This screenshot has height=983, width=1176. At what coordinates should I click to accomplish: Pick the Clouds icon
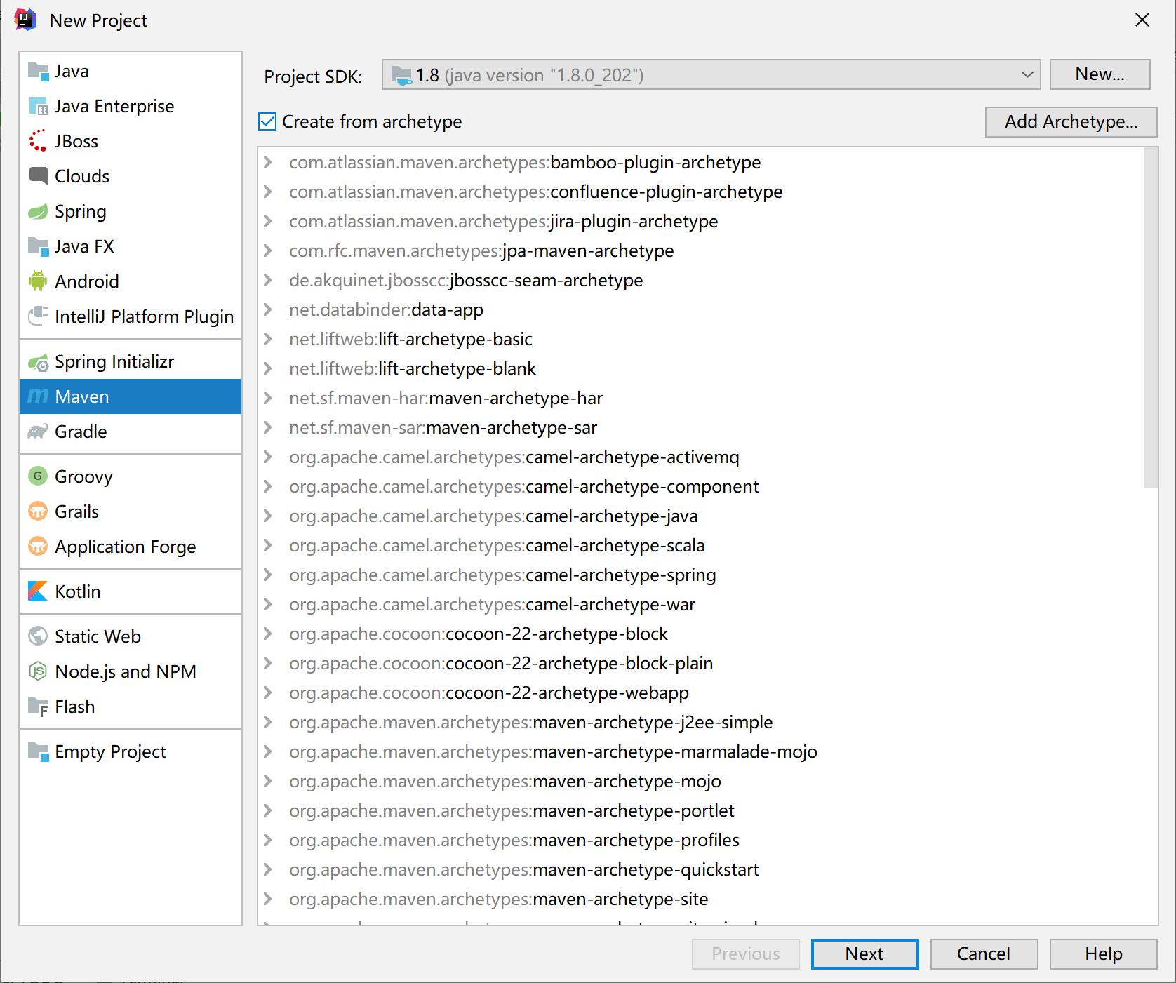[38, 176]
